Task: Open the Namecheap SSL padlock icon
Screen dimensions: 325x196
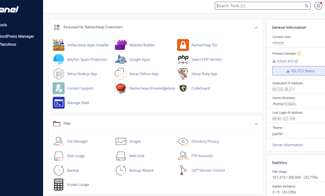Action: pyautogui.click(x=183, y=45)
